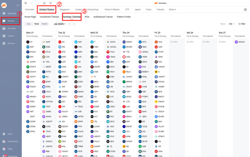This screenshot has height=157, width=250.
Task: Open KO stock under Tue 22
Action: [62, 42]
